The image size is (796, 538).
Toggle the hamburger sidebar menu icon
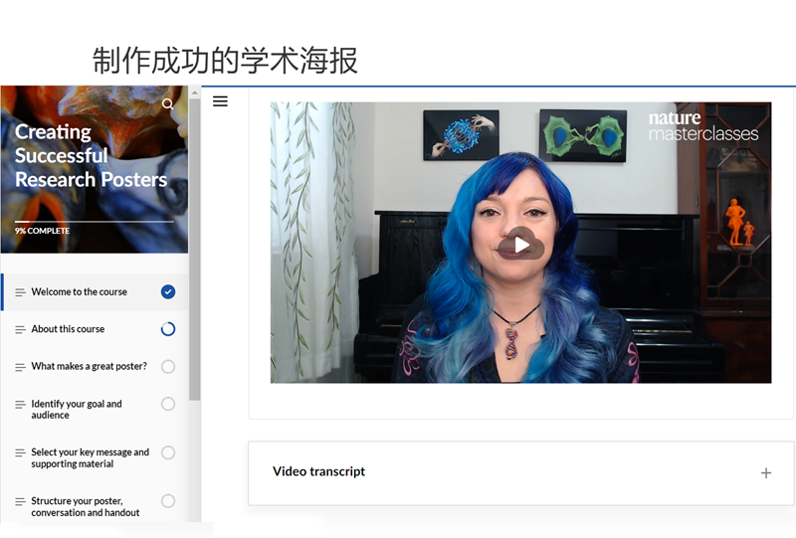220,101
